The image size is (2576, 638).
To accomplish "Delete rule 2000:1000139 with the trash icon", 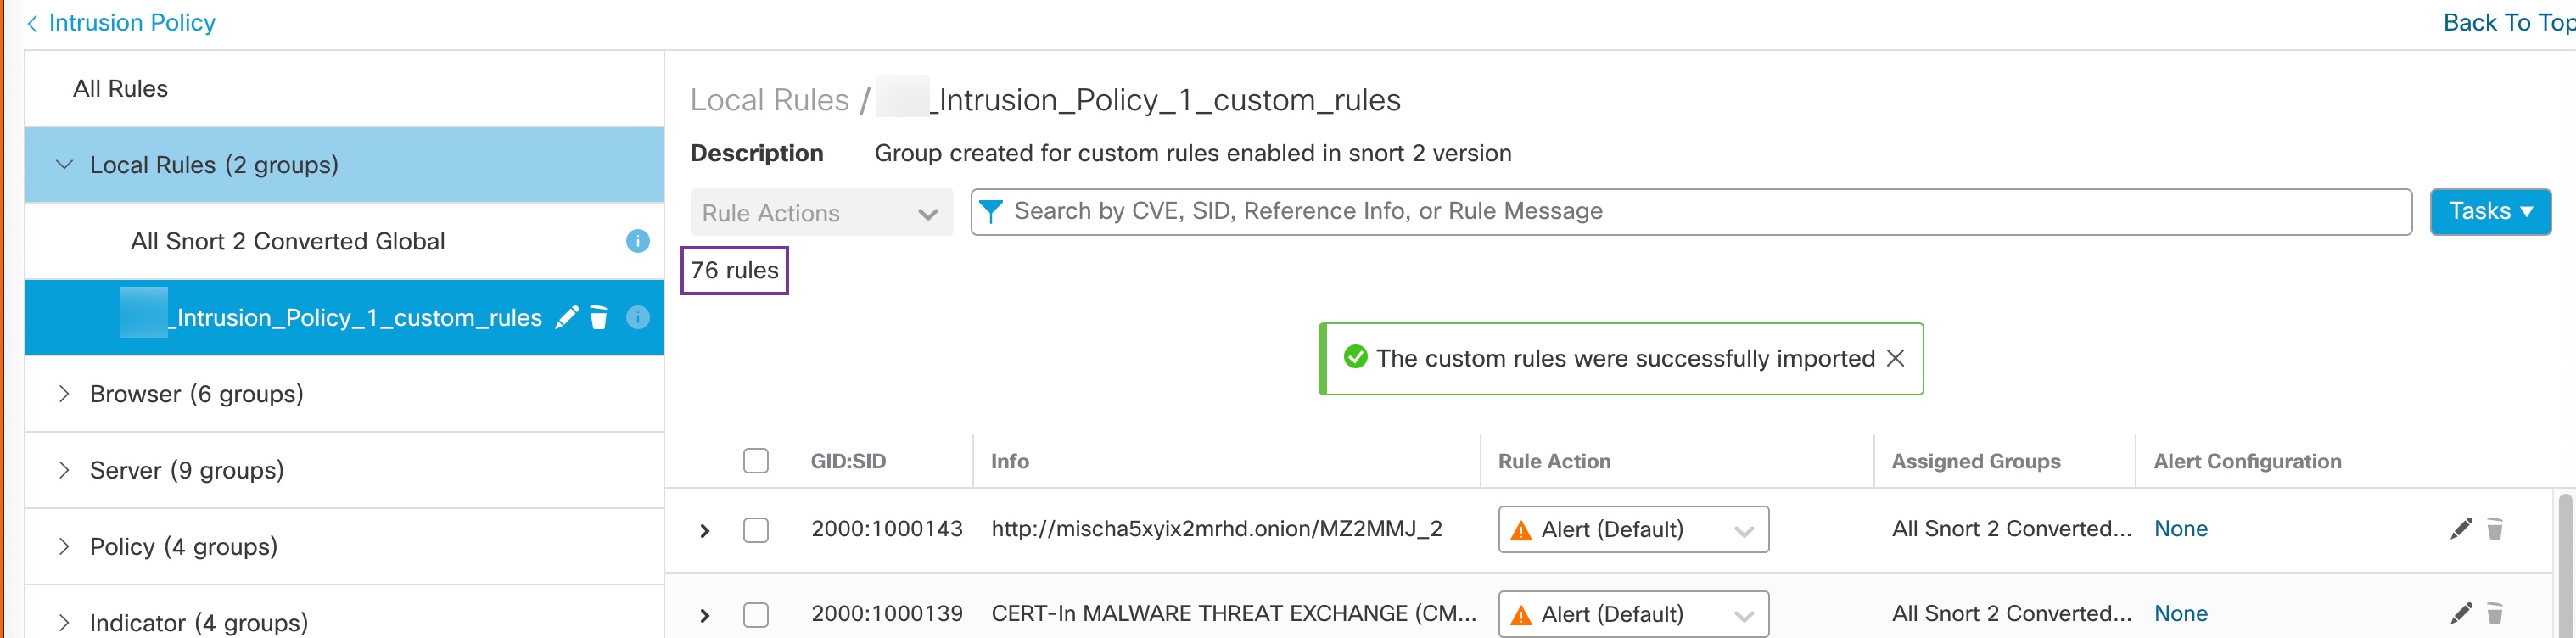I will pyautogui.click(x=2495, y=613).
